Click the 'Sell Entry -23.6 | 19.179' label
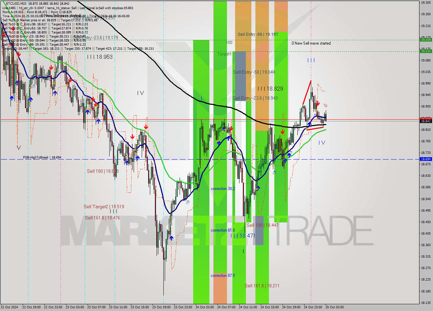The width and height of the screenshot is (433, 311). [95, 38]
